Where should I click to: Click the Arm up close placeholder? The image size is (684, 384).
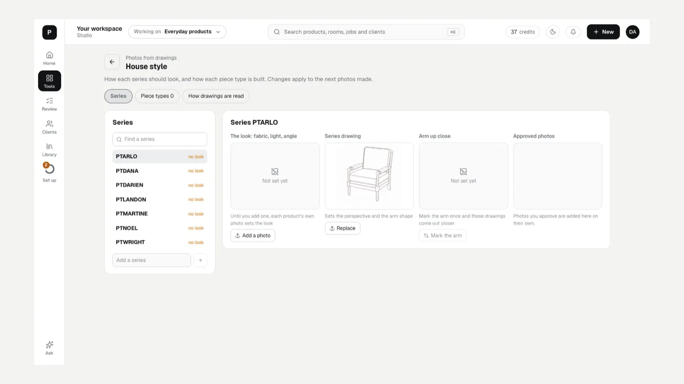click(x=464, y=176)
